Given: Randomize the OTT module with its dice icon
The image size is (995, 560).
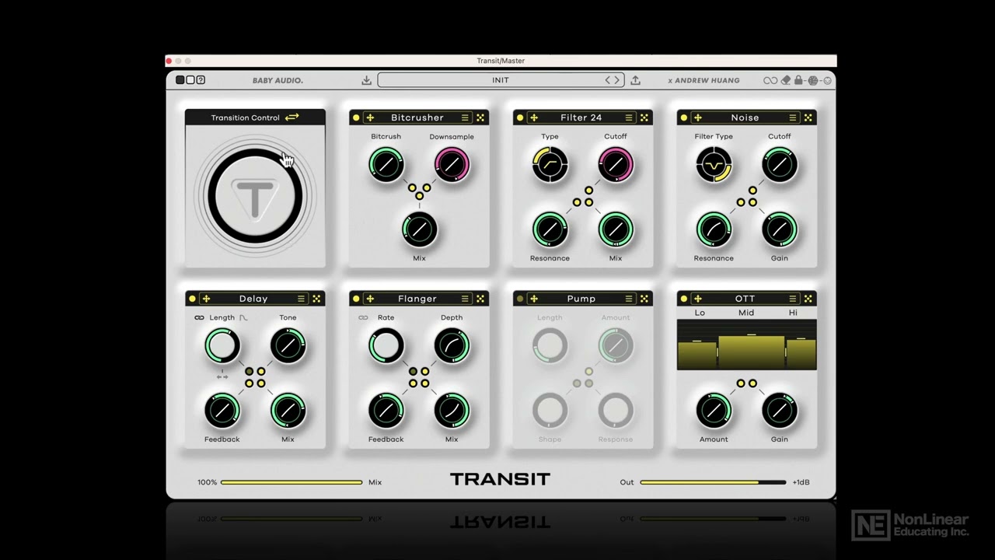Looking at the screenshot, I should point(808,299).
